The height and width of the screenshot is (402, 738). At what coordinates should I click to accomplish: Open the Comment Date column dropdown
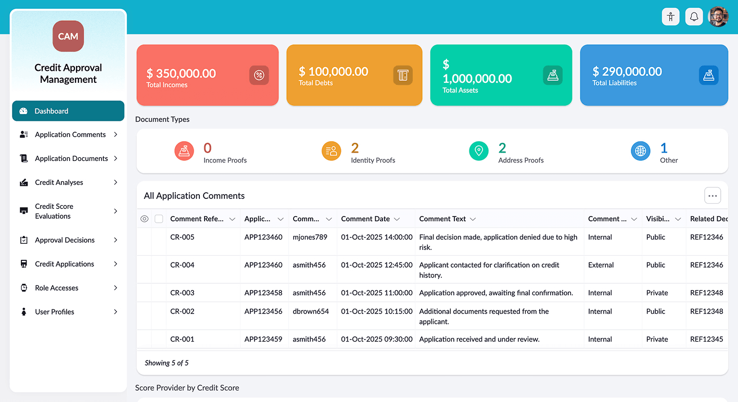[398, 219]
